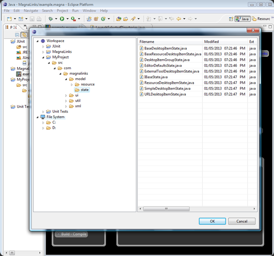
Task: Sort by the Filename column header
Action: 170,42
